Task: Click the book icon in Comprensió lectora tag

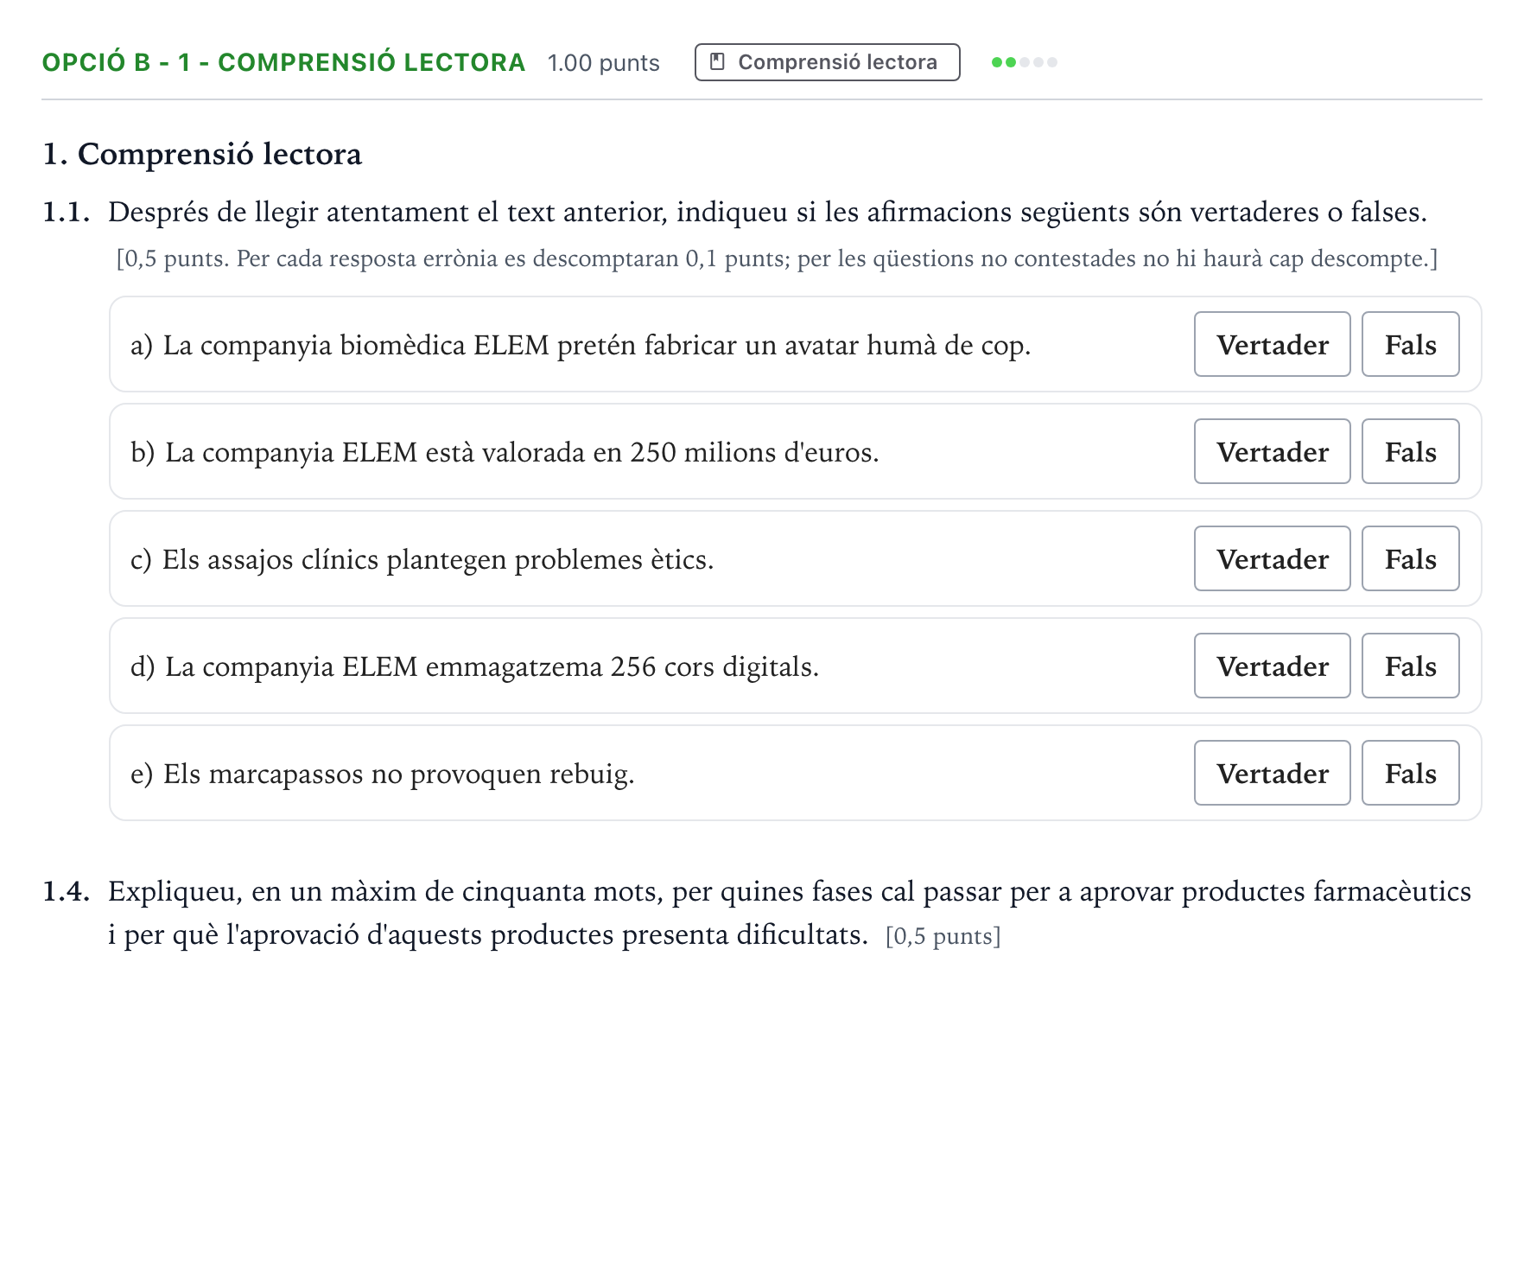Action: coord(717,62)
